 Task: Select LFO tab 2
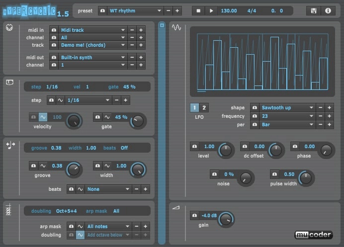tap(204, 108)
